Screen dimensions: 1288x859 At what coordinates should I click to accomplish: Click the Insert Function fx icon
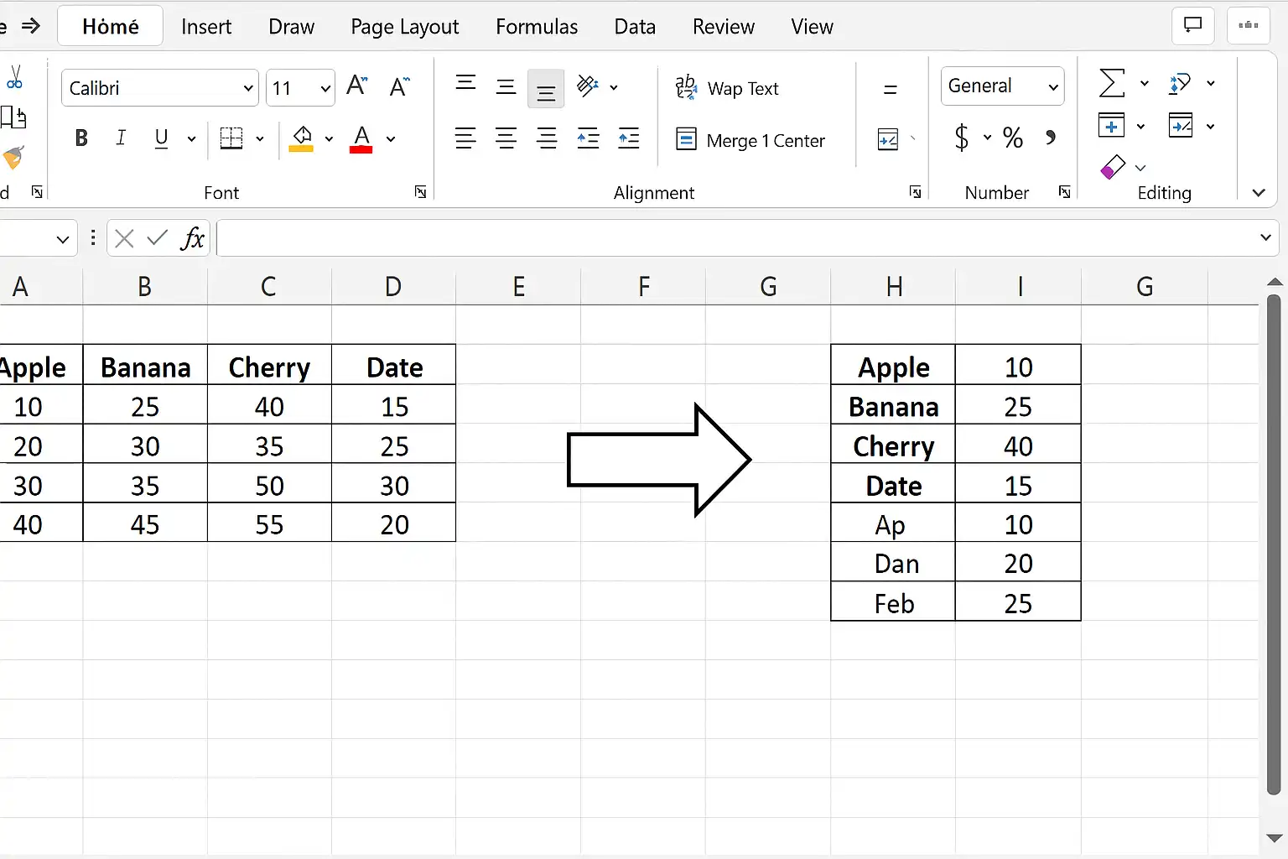(193, 239)
